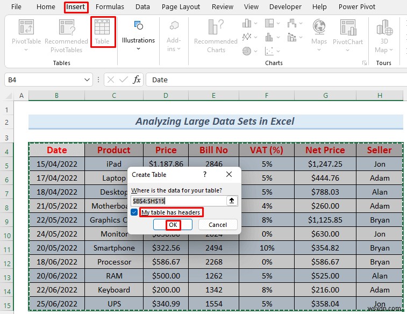The width and height of the screenshot is (407, 314).
Task: Switch to the Developer tab
Action: tap(285, 7)
